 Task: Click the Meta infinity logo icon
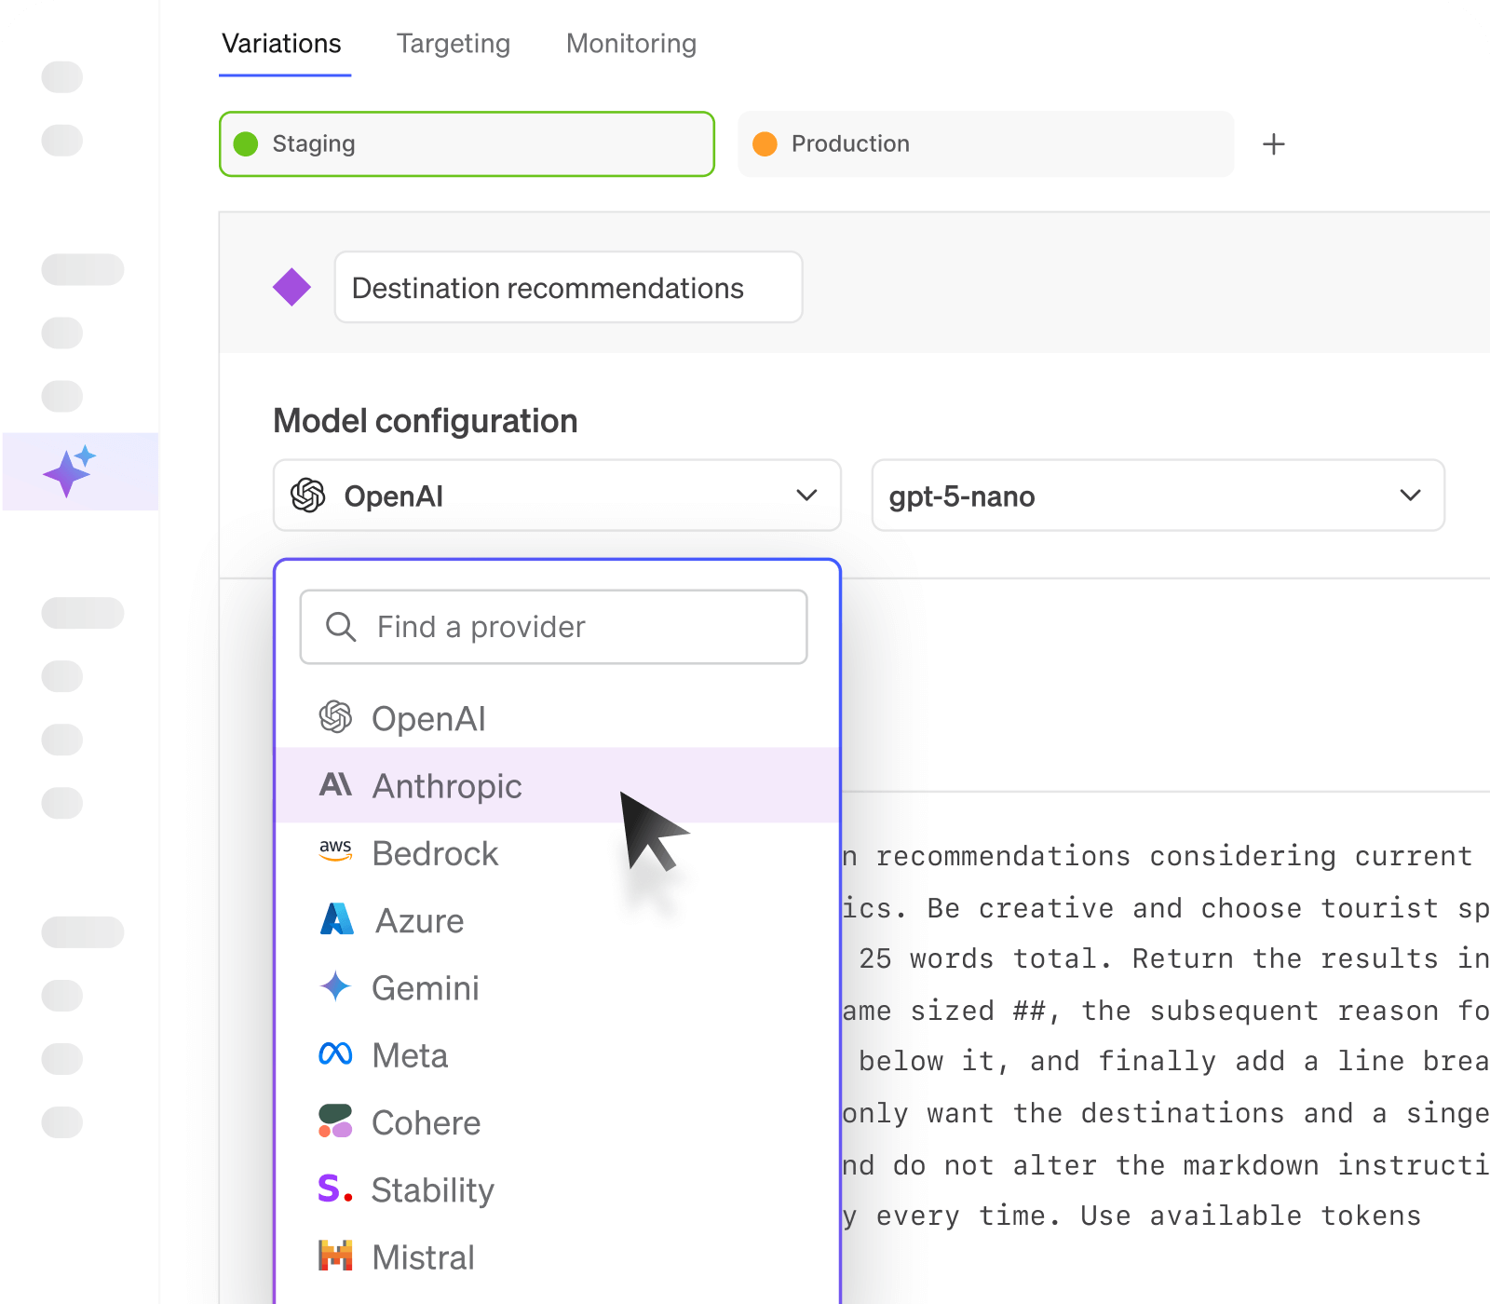335,1053
